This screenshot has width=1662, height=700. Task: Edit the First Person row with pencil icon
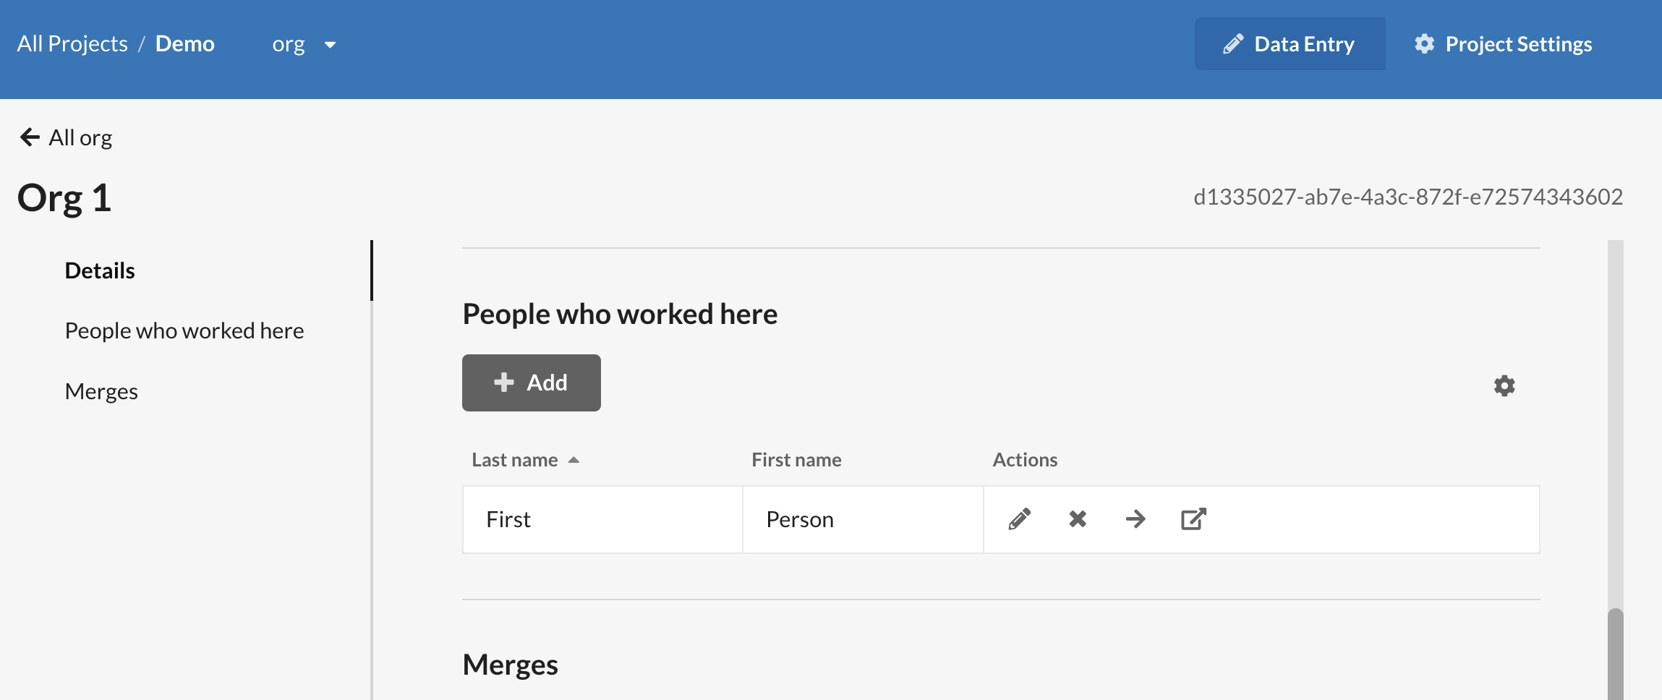1019,519
